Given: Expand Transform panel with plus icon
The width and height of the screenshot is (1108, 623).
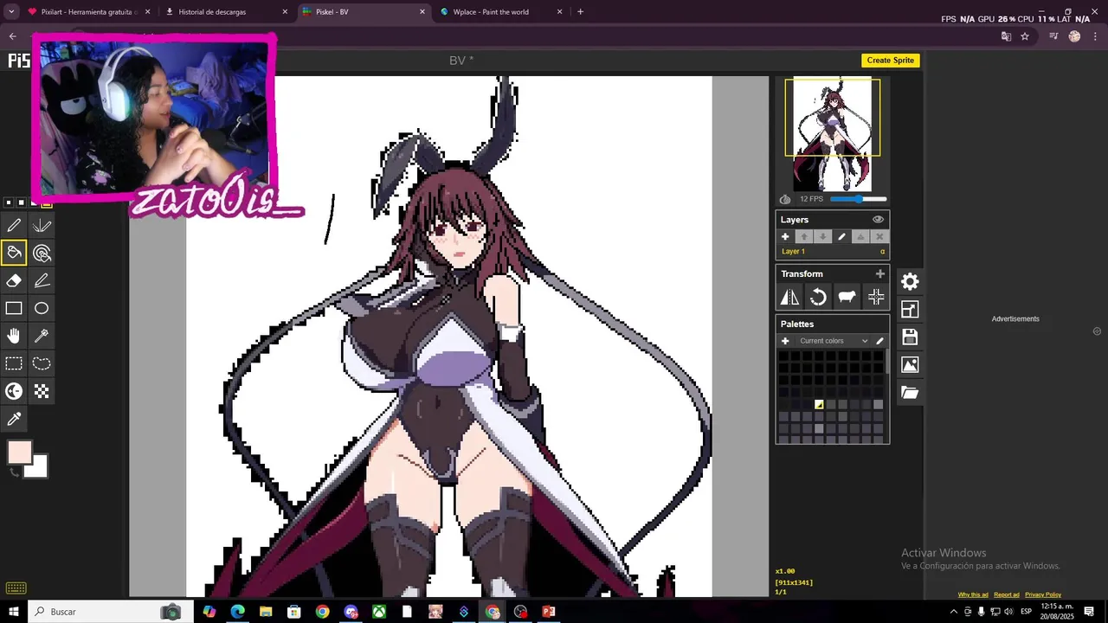Looking at the screenshot, I should pos(880,273).
